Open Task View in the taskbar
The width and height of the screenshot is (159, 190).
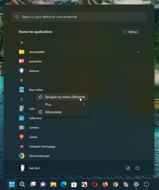pyautogui.click(x=33, y=184)
